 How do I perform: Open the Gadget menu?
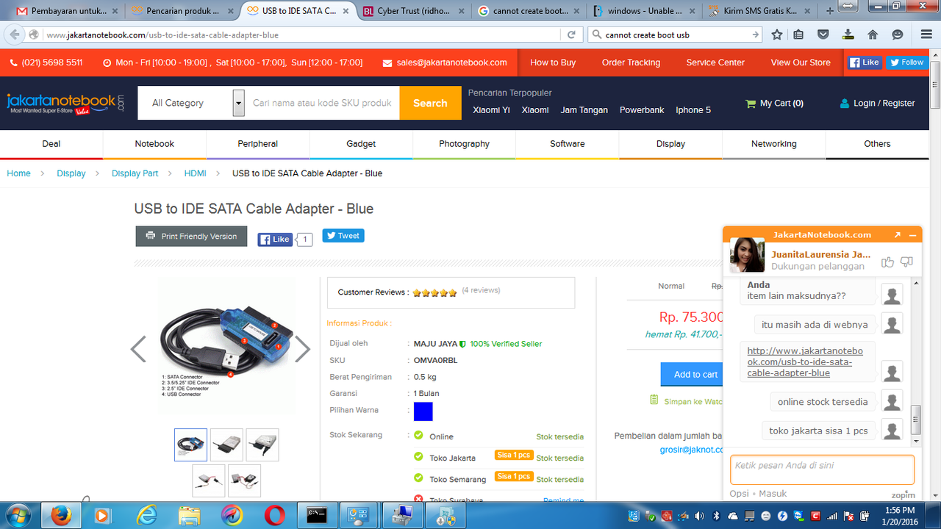(x=361, y=144)
